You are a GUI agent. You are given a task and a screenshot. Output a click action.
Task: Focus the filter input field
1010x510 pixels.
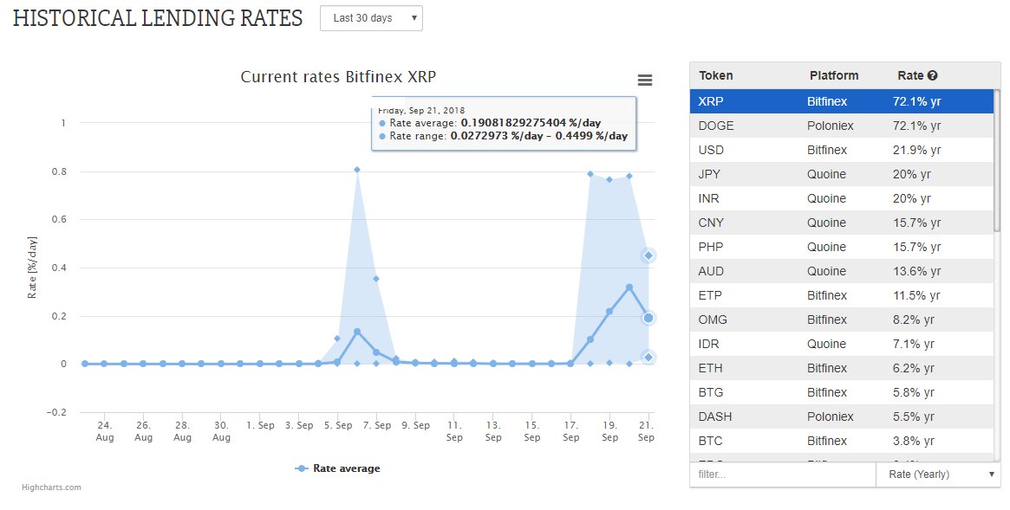783,474
